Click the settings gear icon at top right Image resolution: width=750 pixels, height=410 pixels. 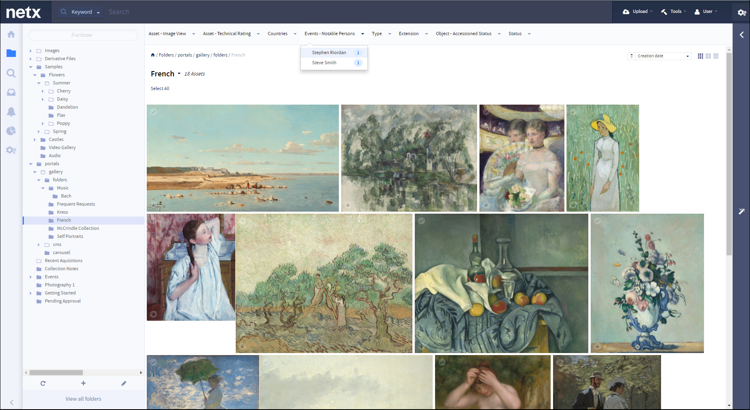click(x=742, y=13)
